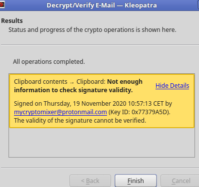Click the Hide Details link

172,86
